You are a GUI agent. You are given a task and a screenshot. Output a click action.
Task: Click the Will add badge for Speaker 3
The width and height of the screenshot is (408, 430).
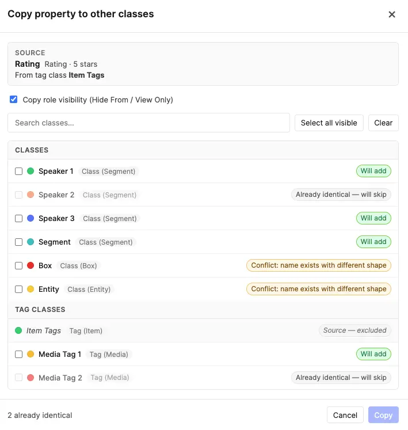coord(373,218)
